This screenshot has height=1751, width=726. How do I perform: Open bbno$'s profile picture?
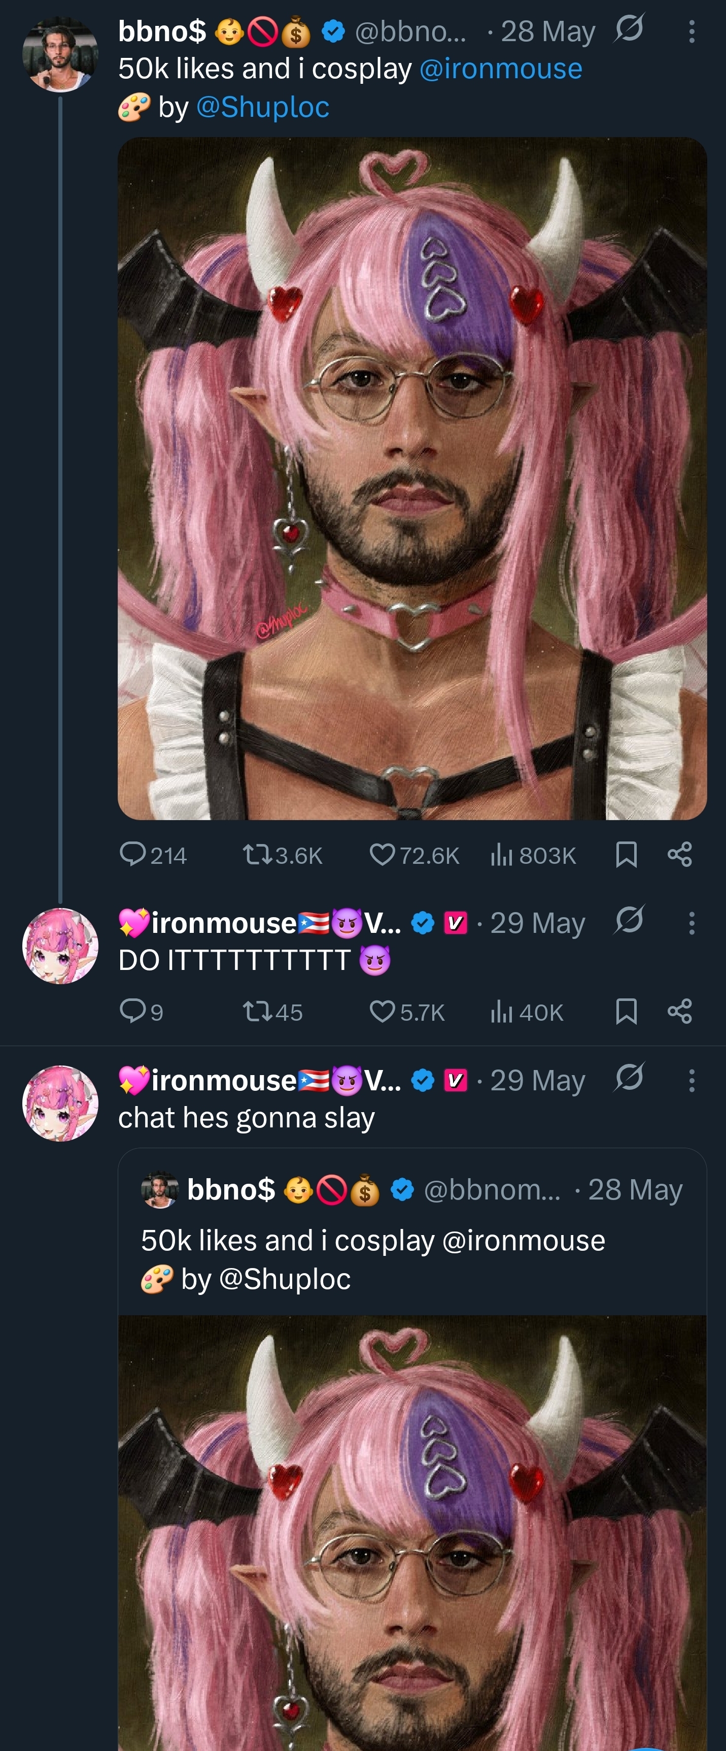tap(60, 54)
